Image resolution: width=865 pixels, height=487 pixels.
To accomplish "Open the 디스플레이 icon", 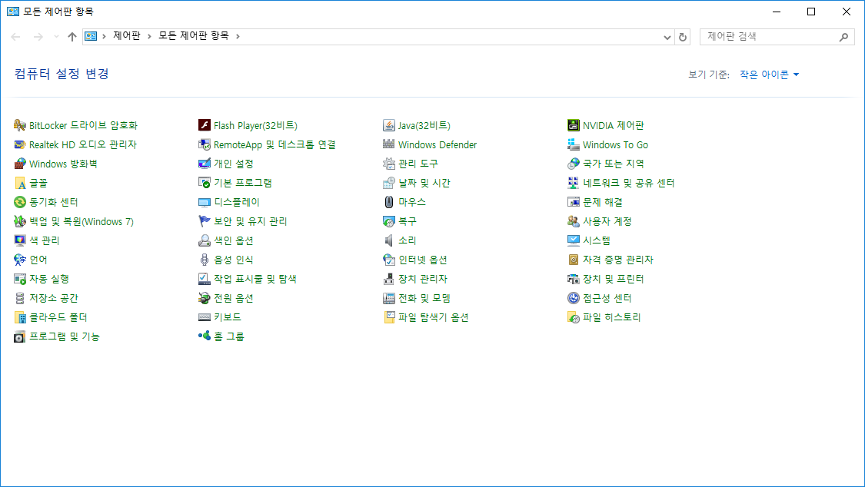I will (205, 202).
